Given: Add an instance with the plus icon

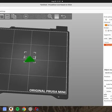Looking at the screenshot, I should [26, 17].
